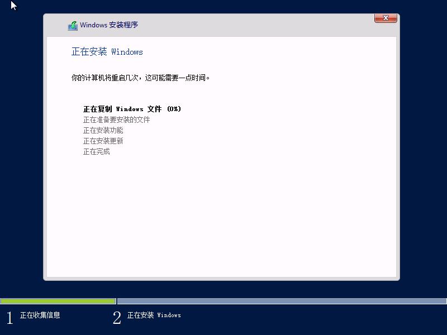
Task: Select the step '正在安装功能'
Action: tap(103, 130)
